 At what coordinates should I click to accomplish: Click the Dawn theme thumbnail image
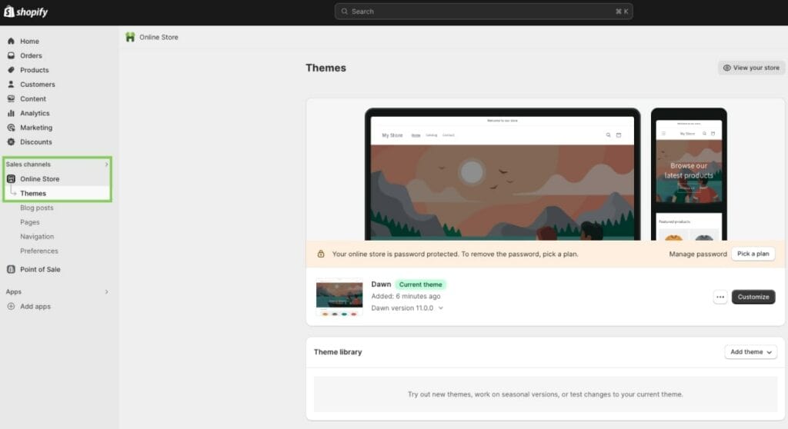(339, 297)
